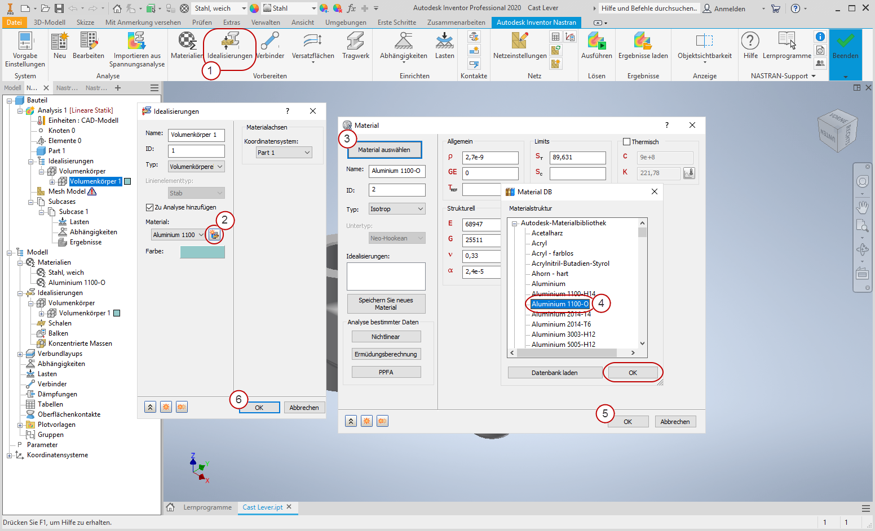Viewport: 875px width, 531px height.
Task: Open the Typ dropdown in Idealisierungen dialog
Action: point(196,167)
